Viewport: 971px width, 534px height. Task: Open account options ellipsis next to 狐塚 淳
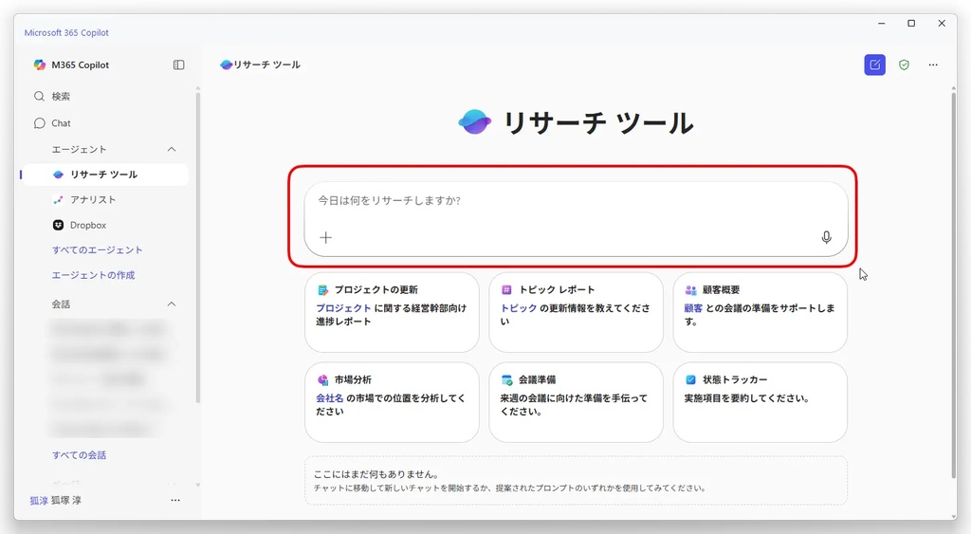pyautogui.click(x=175, y=500)
